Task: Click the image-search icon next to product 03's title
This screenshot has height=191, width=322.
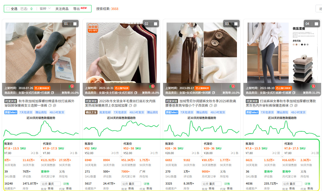Action: point(215,105)
